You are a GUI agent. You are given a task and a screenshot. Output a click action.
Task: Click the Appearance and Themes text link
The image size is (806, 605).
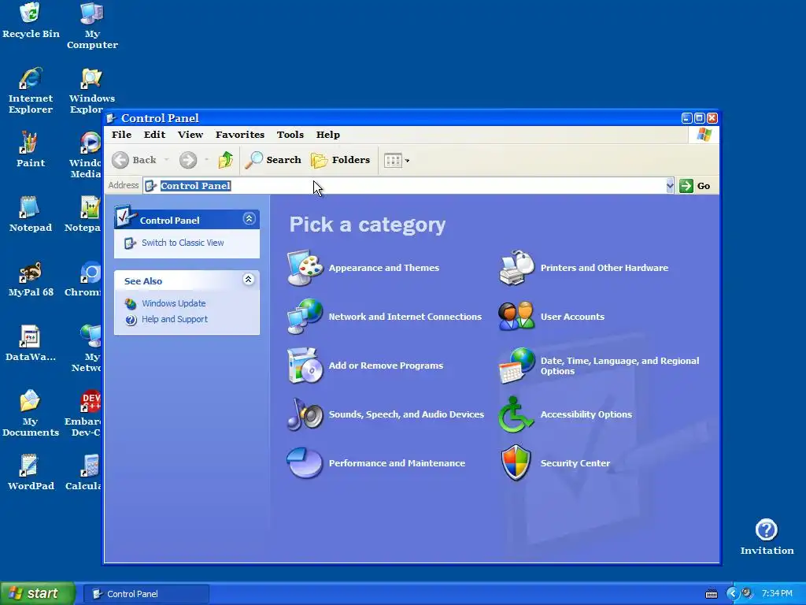click(x=384, y=268)
